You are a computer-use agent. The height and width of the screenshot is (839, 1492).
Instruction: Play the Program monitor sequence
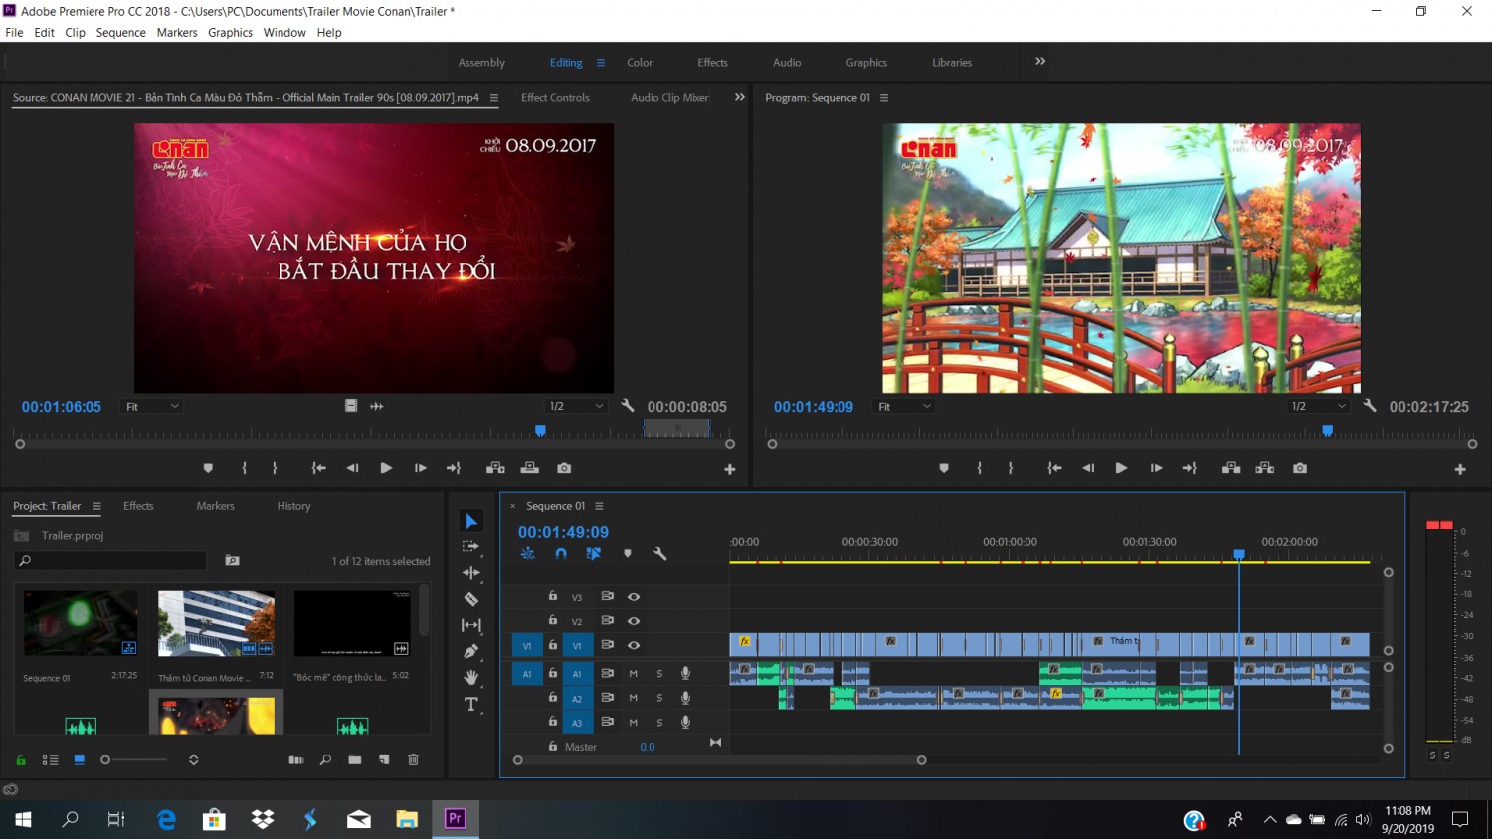click(1121, 468)
